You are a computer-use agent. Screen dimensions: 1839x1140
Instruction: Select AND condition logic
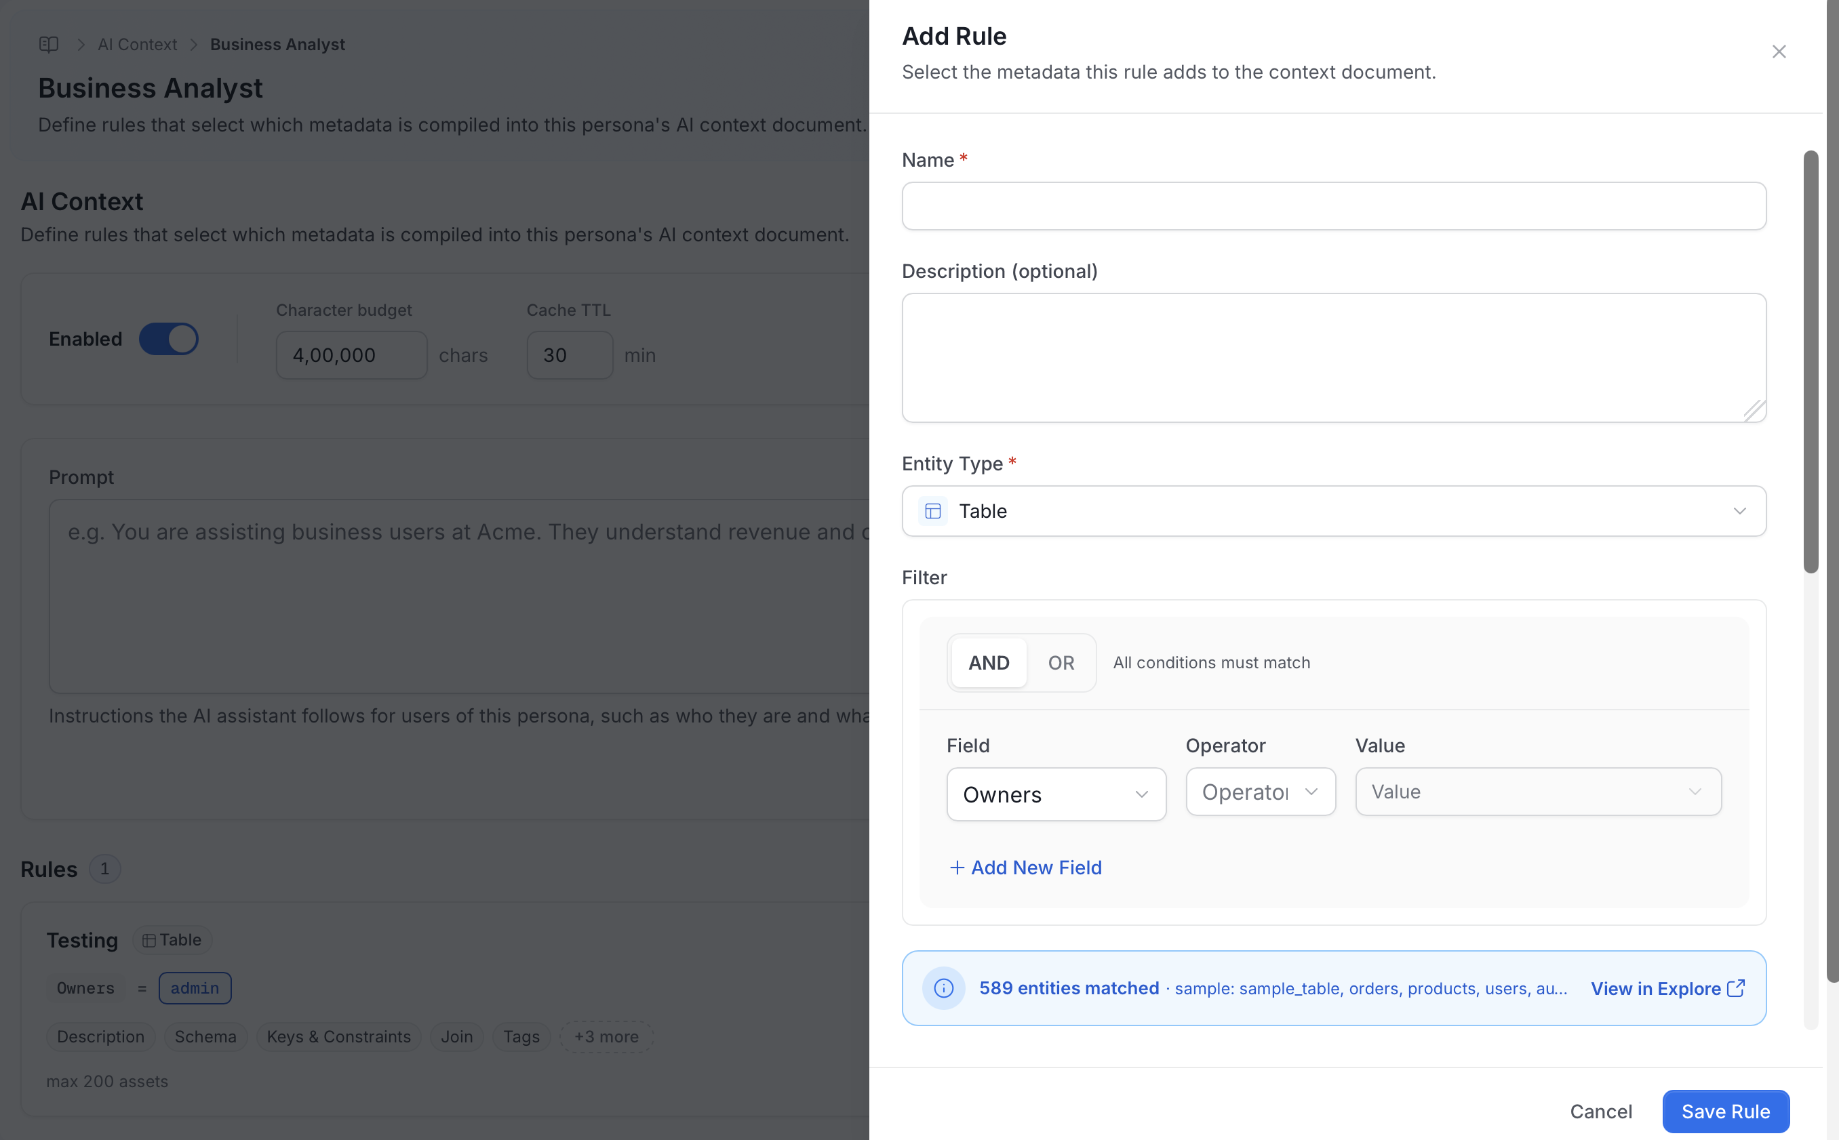[x=989, y=663]
